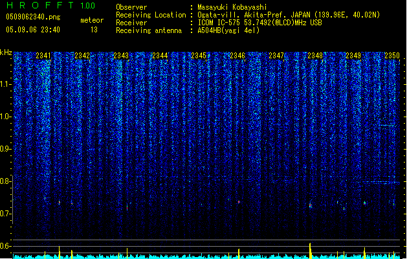Click the Observer name Masayuki Kobayashi
Screen dimensions: 407x259
click(232, 7)
